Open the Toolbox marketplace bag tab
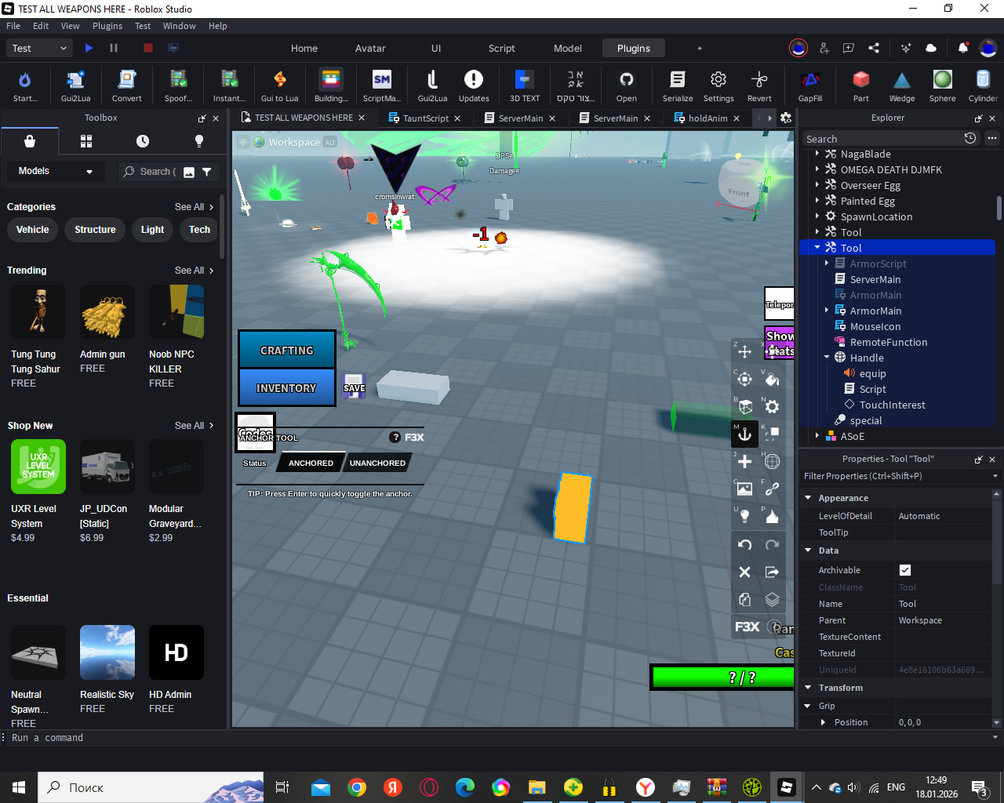This screenshot has height=803, width=1004. 30,141
